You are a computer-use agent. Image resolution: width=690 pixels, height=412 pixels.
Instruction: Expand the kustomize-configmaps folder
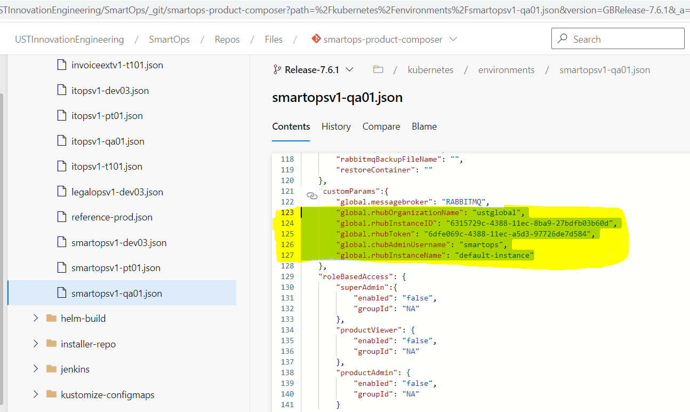[x=36, y=394]
